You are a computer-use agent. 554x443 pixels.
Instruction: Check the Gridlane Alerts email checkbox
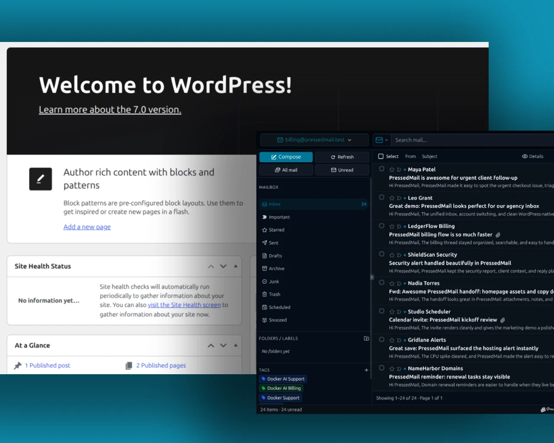click(x=382, y=339)
